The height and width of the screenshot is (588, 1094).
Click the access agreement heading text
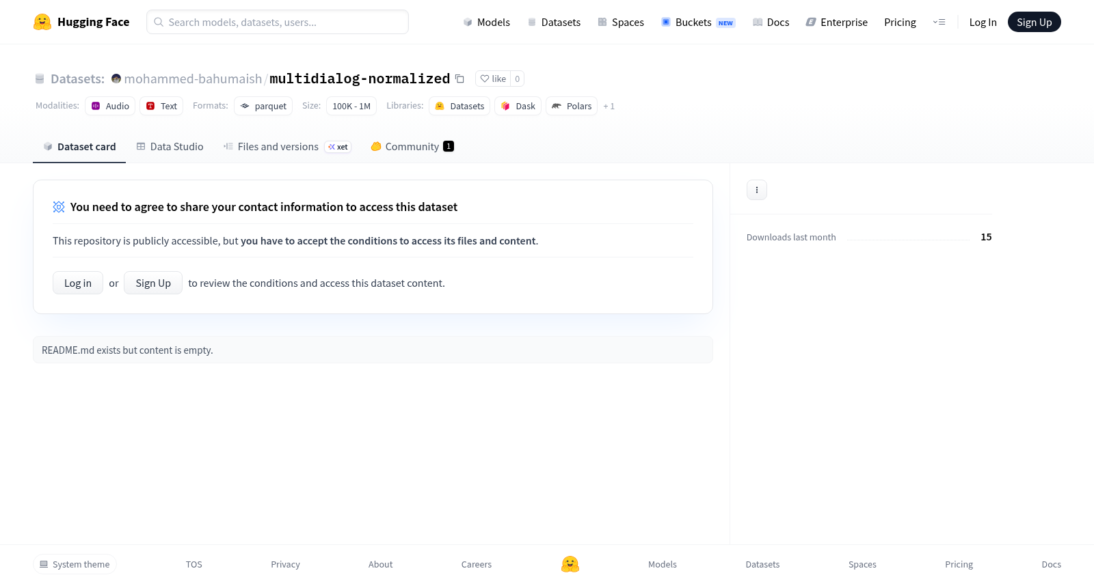[264, 207]
